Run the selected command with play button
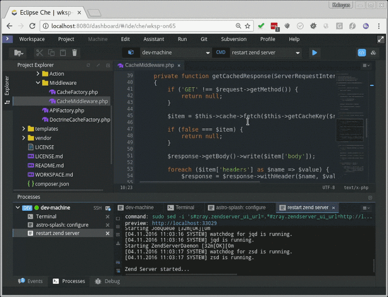Image resolution: width=388 pixels, height=297 pixels. 314,52
